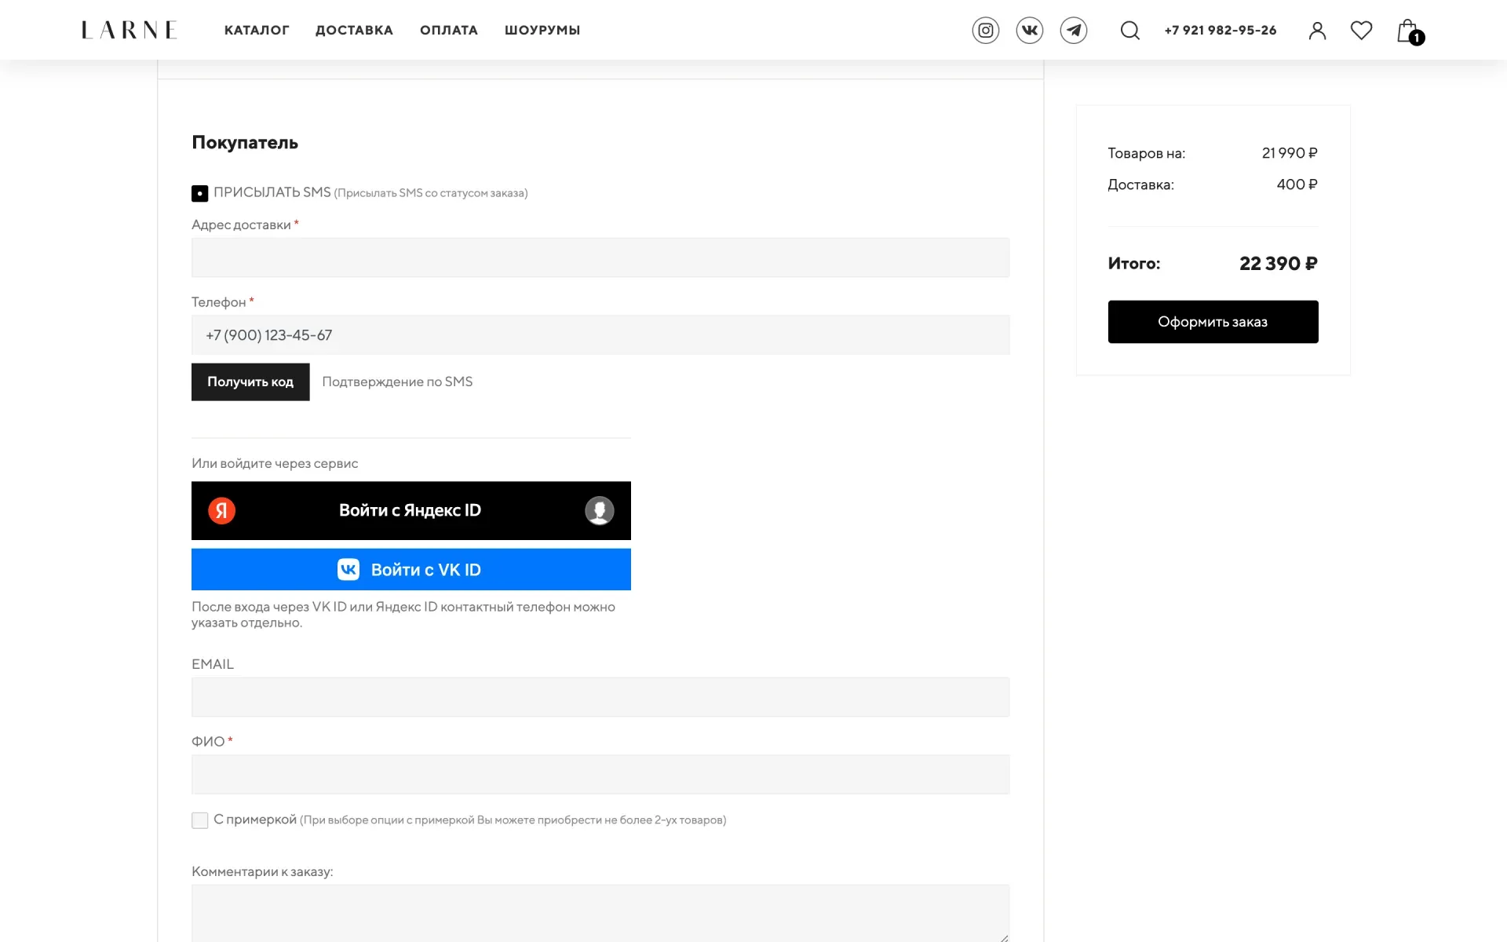Go to the ДОСТАВКА menu item
The width and height of the screenshot is (1507, 942).
[354, 30]
